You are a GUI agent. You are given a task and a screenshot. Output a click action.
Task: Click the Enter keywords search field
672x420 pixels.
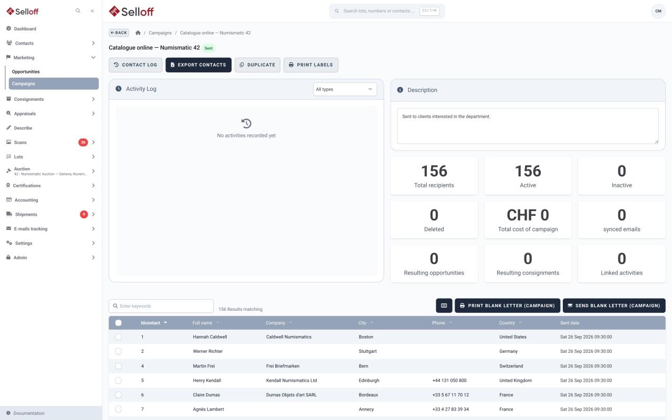click(x=161, y=306)
